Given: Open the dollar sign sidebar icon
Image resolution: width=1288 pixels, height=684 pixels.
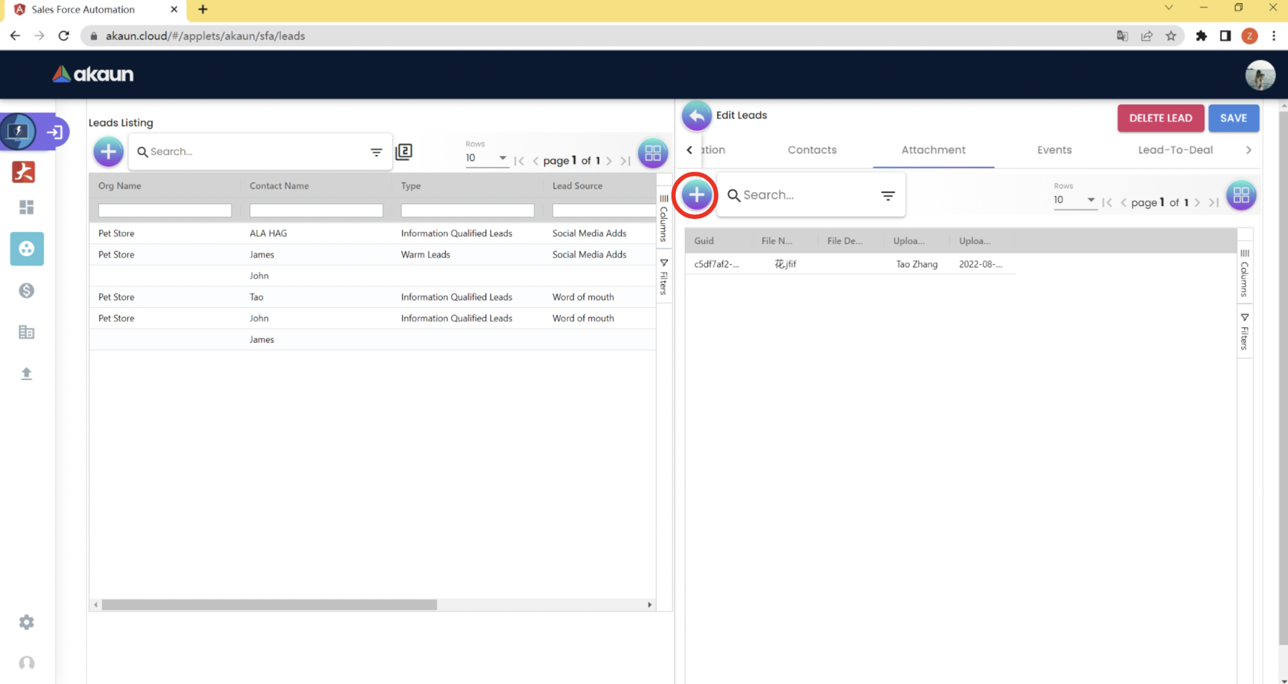Looking at the screenshot, I should (26, 291).
